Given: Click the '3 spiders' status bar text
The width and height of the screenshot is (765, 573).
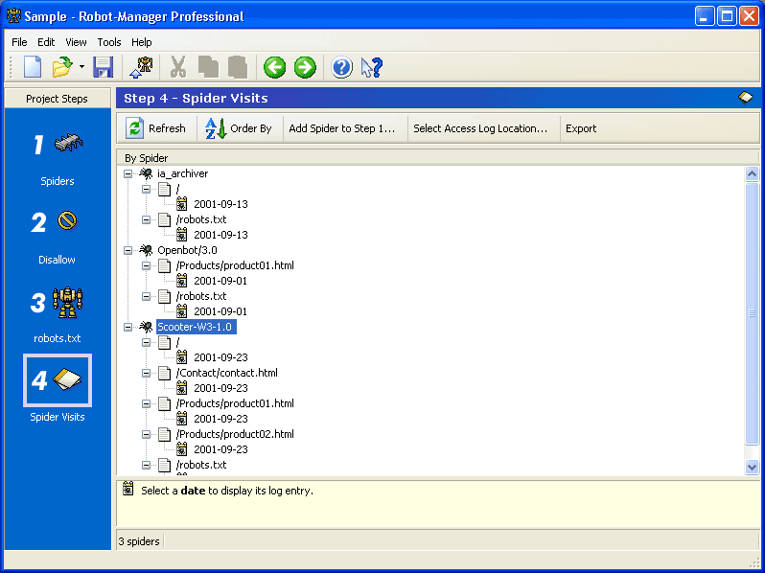Looking at the screenshot, I should click(x=139, y=541).
